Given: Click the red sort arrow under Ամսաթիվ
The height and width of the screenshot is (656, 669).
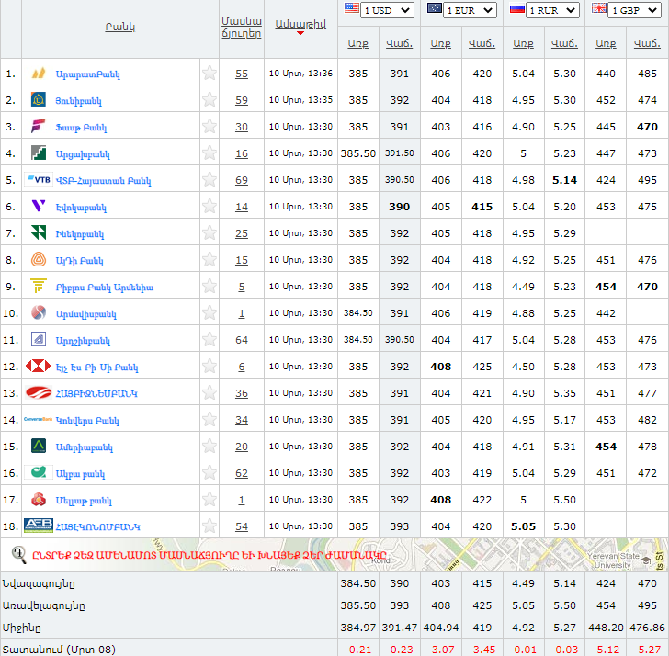Looking at the screenshot, I should (300, 33).
